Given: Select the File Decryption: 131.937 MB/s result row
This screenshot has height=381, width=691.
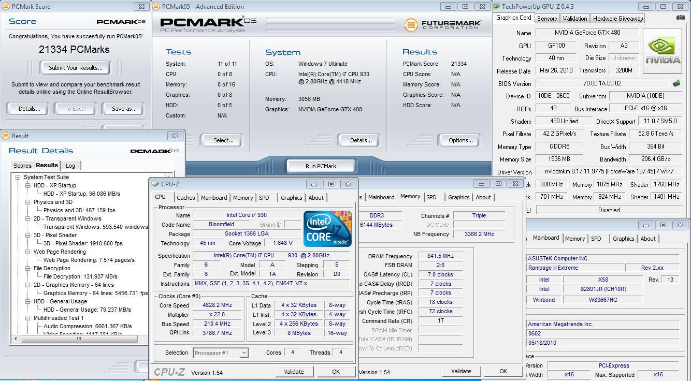Looking at the screenshot, I should pos(80,276).
